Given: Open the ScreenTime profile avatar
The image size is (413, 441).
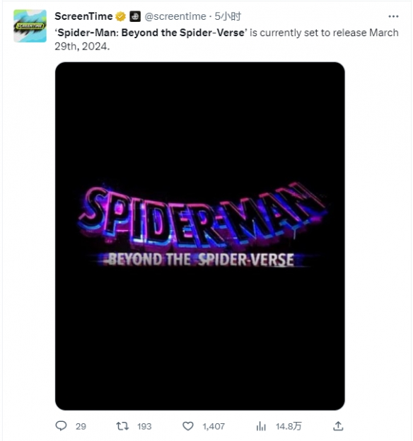Looking at the screenshot, I should tap(30, 26).
